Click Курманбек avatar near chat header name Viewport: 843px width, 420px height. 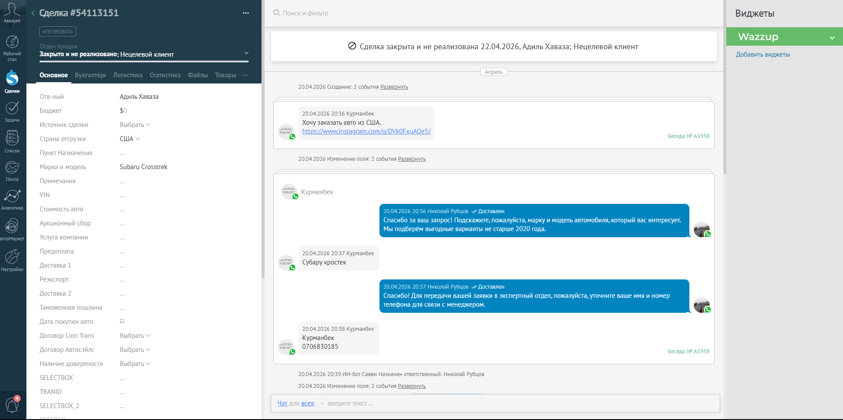coord(290,192)
